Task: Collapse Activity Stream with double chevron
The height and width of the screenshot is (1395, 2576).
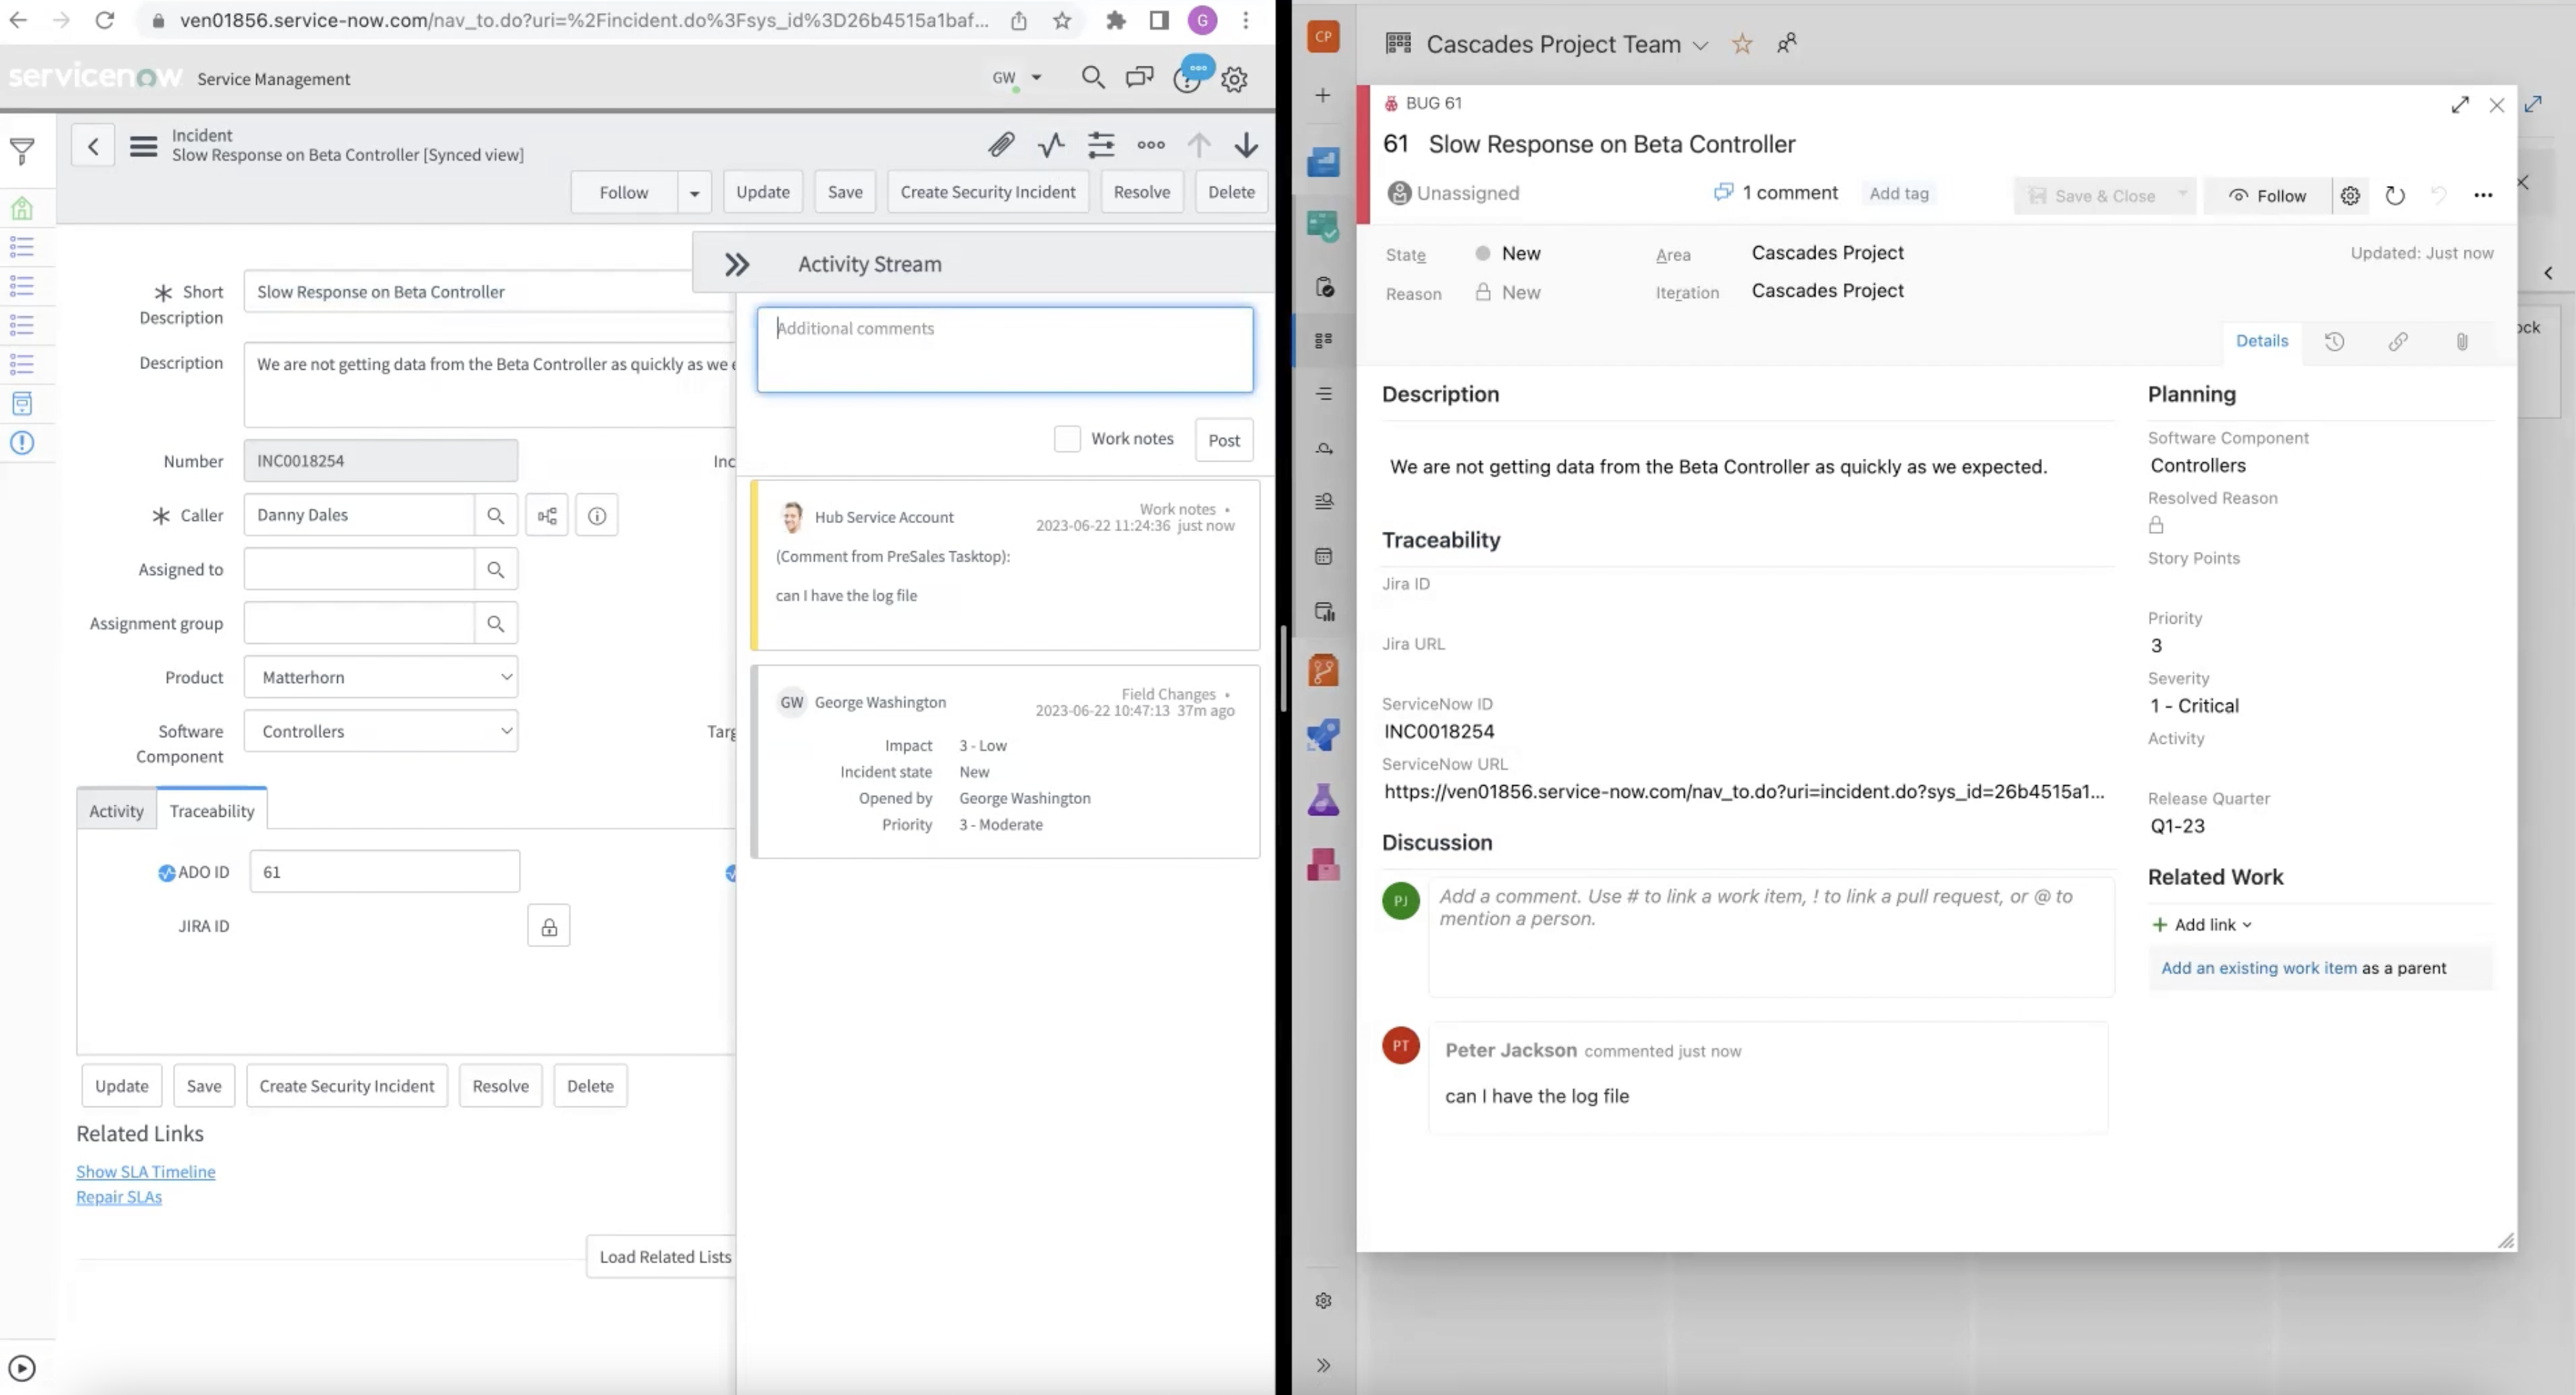Action: pos(737,264)
